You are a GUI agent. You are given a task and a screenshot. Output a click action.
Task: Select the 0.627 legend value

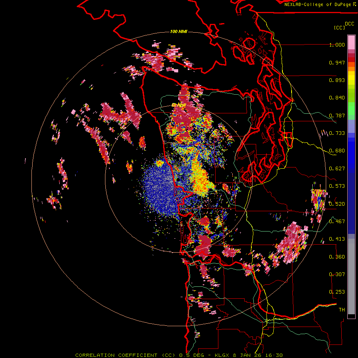tap(337, 169)
